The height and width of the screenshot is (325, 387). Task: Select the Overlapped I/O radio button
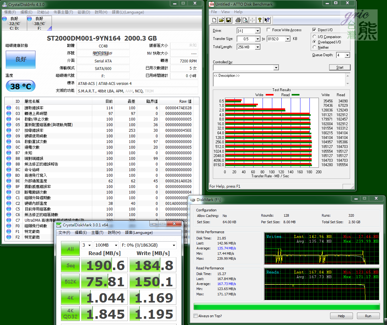click(314, 42)
